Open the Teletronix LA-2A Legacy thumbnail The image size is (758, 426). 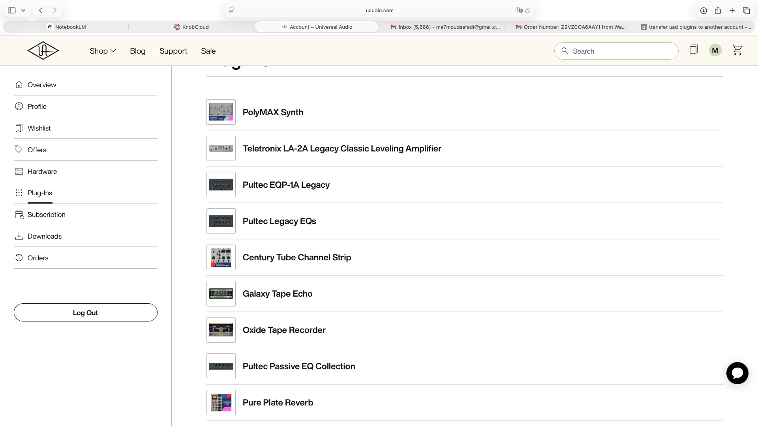tap(221, 148)
